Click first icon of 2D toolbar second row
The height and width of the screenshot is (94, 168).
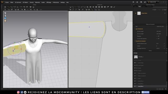[70, 10]
